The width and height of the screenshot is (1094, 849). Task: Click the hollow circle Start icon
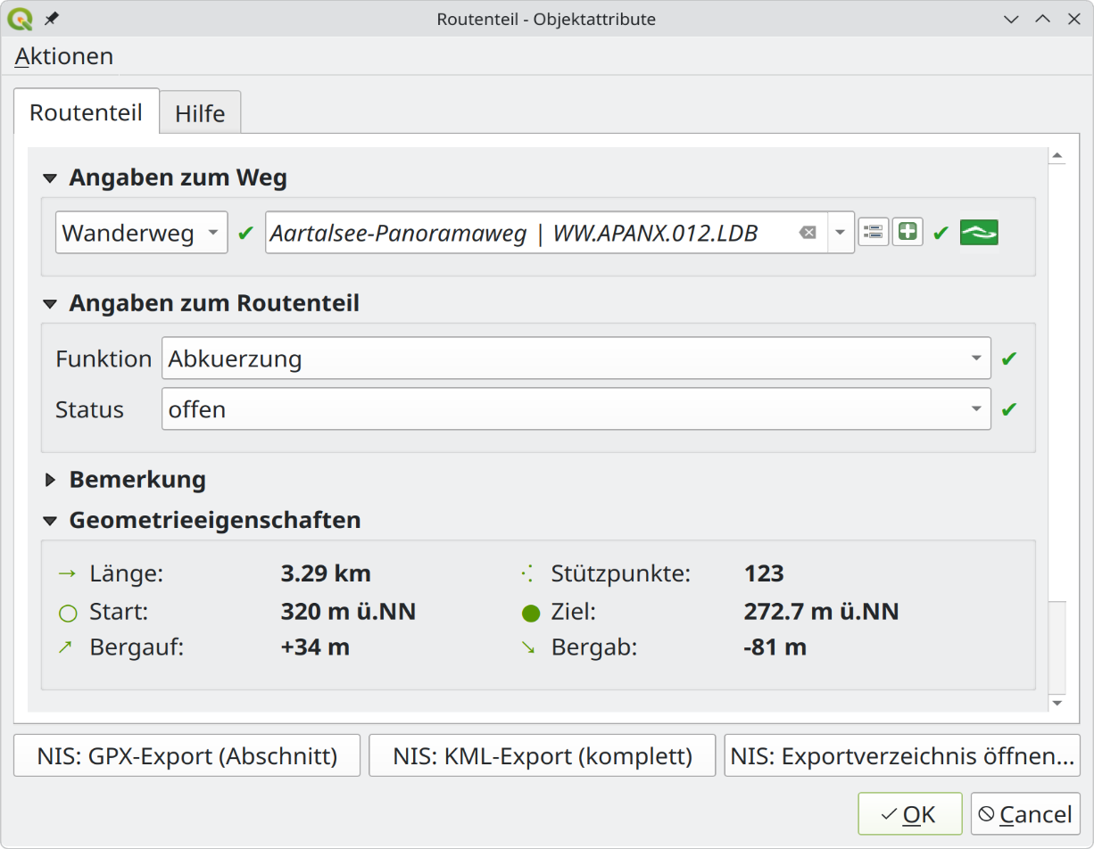tap(66, 614)
